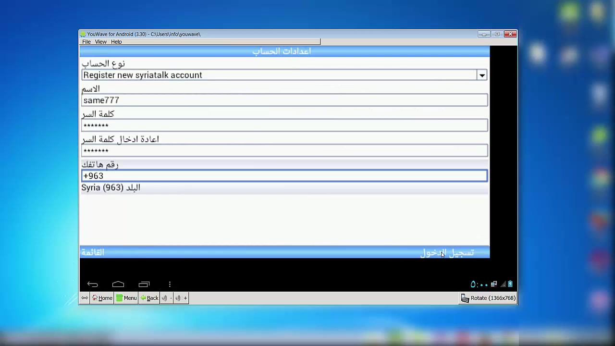Click the re-enter password field
The width and height of the screenshot is (615, 346).
tap(284, 150)
